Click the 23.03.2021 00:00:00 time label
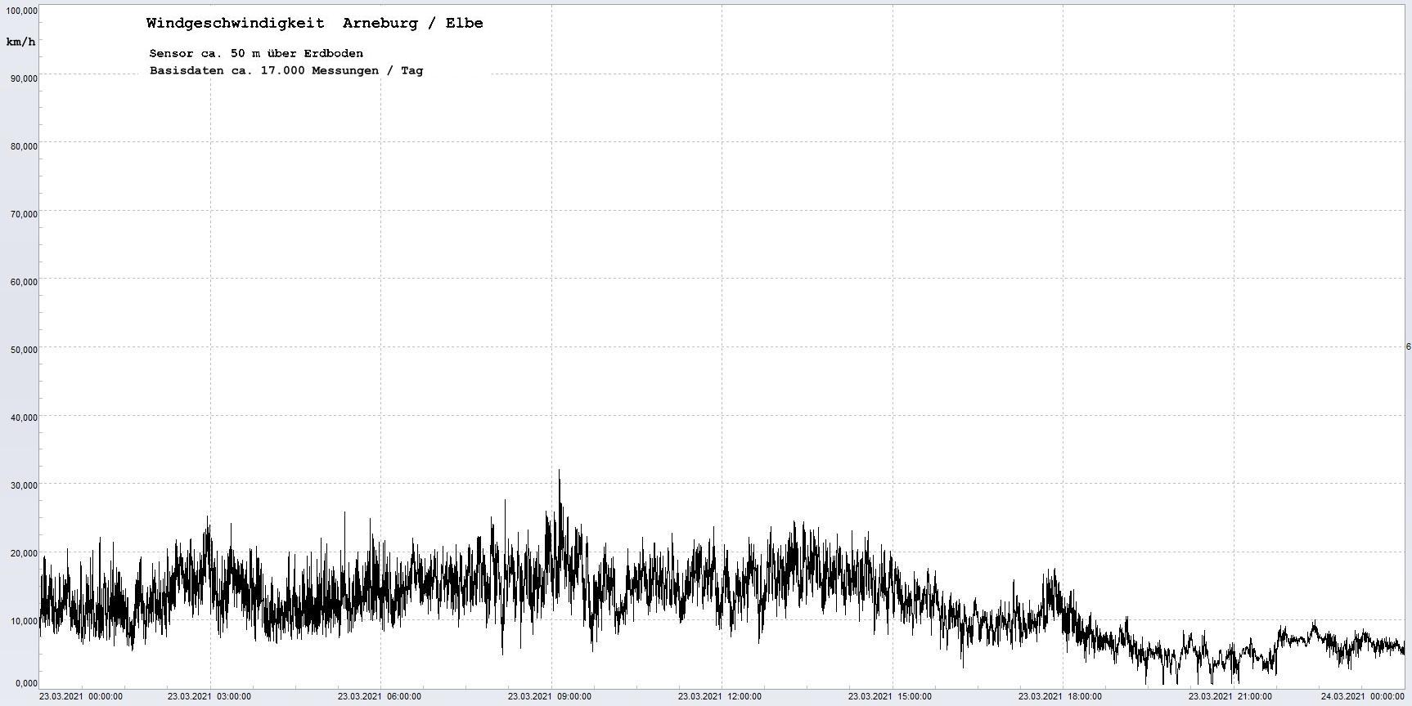 pyautogui.click(x=81, y=696)
